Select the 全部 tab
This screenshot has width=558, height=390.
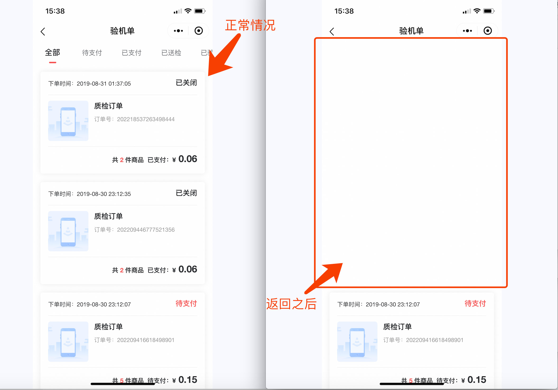[53, 53]
